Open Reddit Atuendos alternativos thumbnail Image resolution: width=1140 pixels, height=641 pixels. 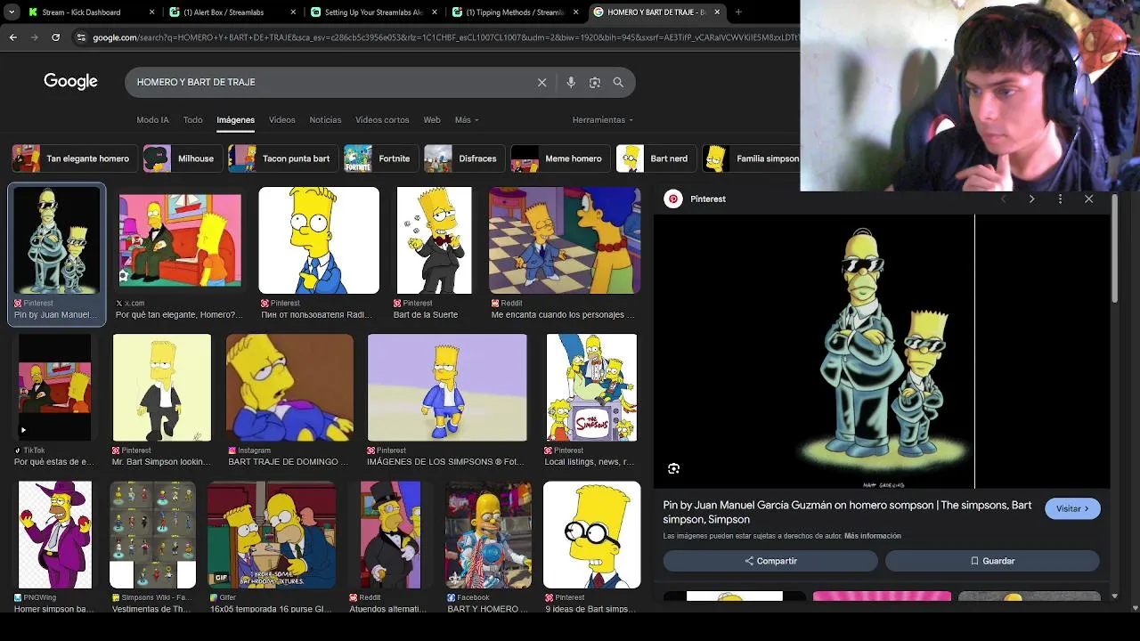pos(390,535)
